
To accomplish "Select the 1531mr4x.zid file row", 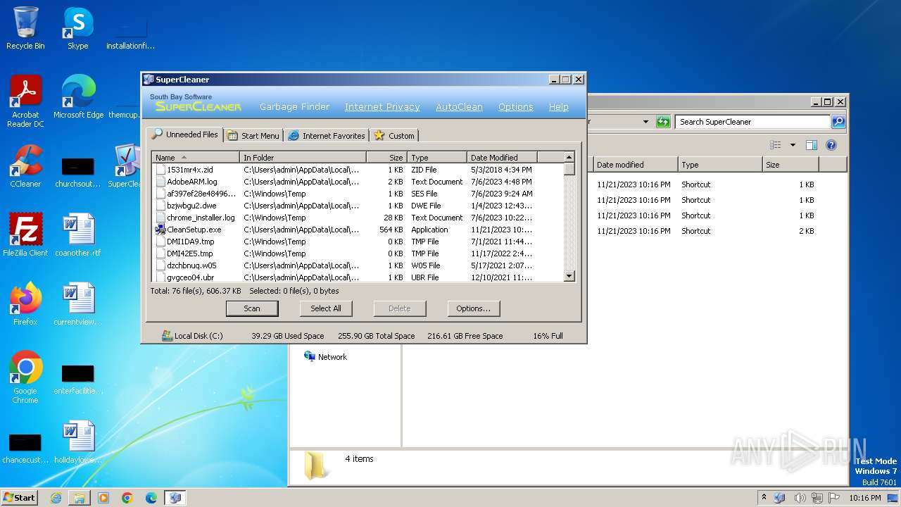I will tap(358, 170).
